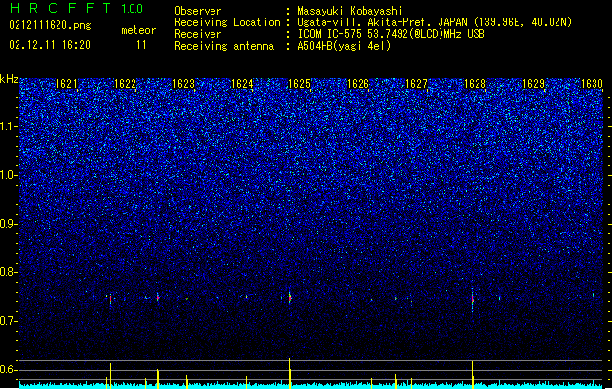
Task: Click the tallest yellow intensity spike near 1625
Action: point(290,372)
